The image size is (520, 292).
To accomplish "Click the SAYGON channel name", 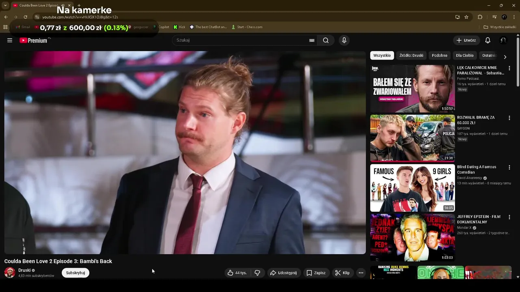I will coord(463,129).
